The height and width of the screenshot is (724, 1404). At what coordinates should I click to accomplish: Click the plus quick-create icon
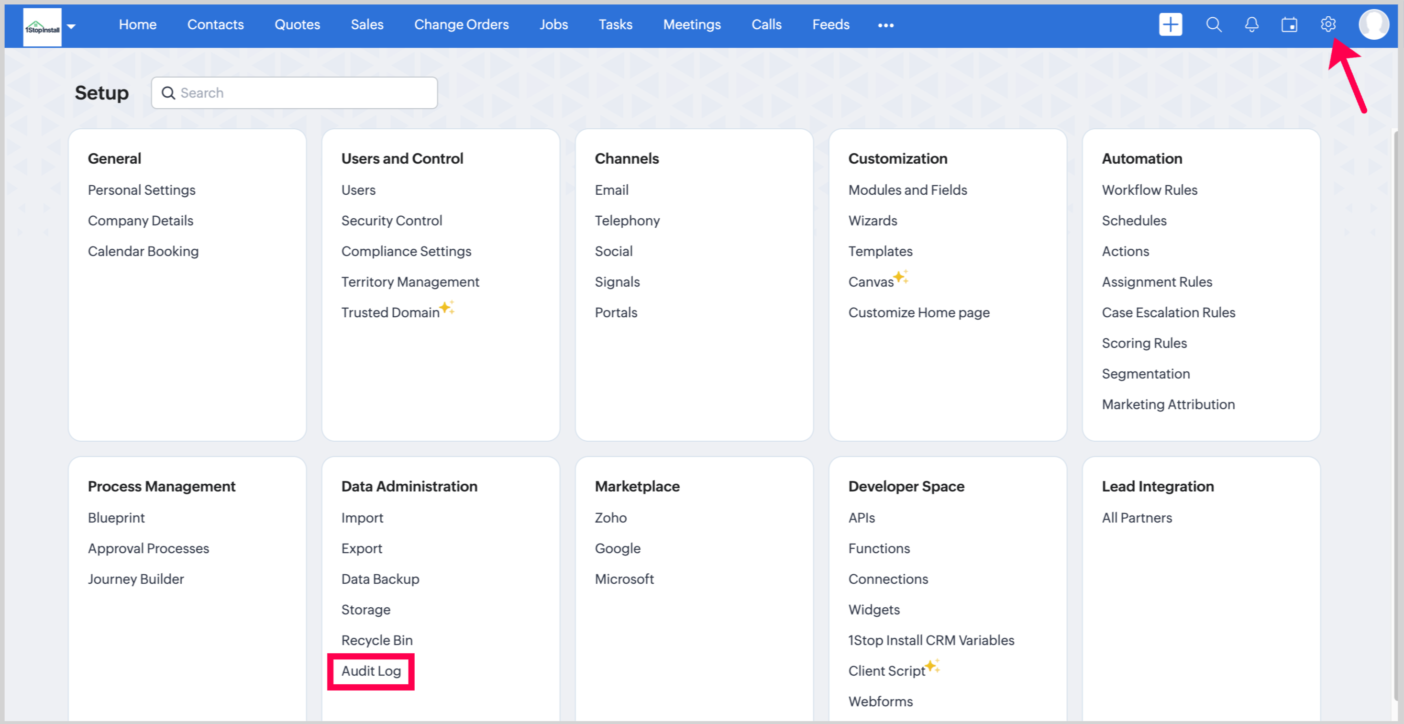1170,24
